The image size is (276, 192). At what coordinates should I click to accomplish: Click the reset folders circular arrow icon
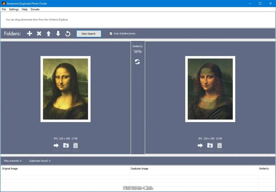pos(68,33)
